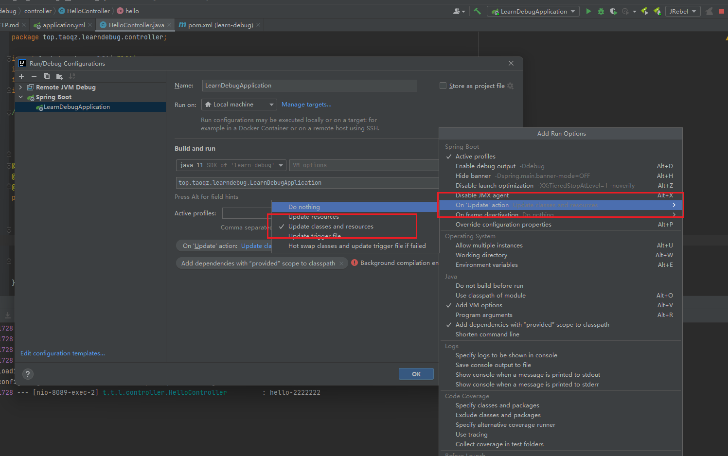Image resolution: width=728 pixels, height=456 pixels.
Task: Choose 'Do nothing' in update submenu
Action: pyautogui.click(x=355, y=207)
